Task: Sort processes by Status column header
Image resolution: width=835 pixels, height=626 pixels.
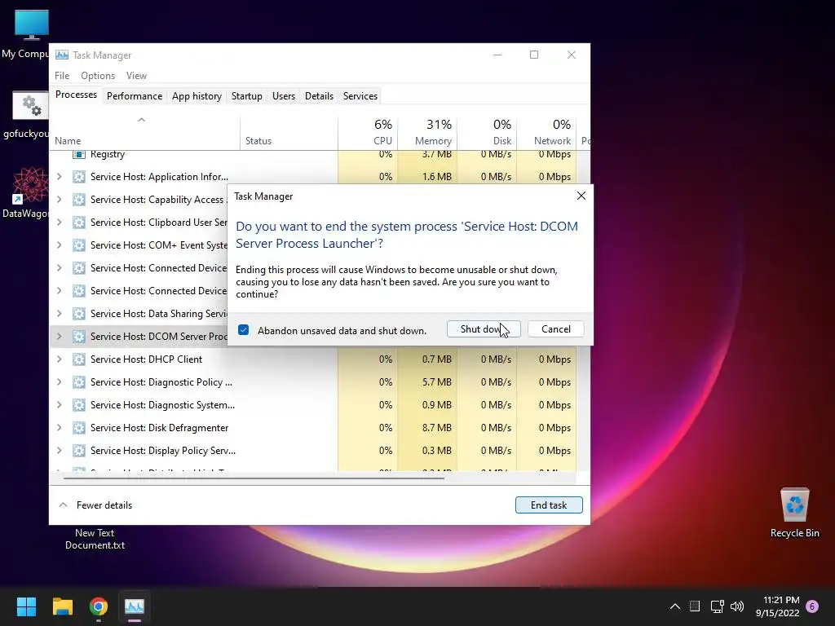Action: pos(289,132)
